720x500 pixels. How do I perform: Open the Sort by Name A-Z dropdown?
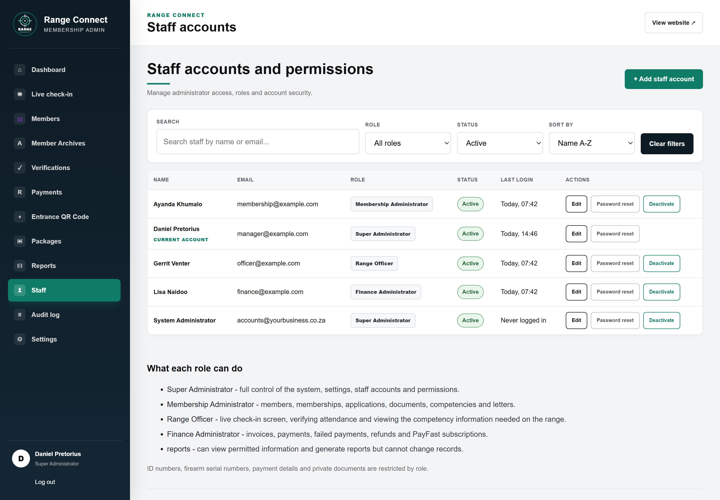[591, 143]
